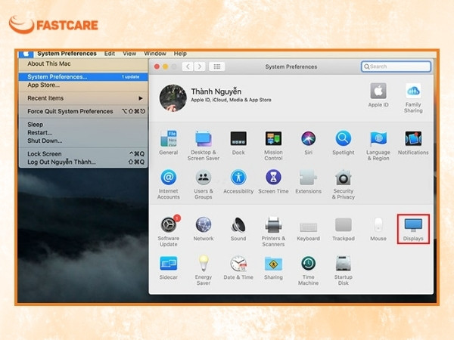Screen dimensions: 454x340
Task: Open Screen Time preferences
Action: coord(273,181)
